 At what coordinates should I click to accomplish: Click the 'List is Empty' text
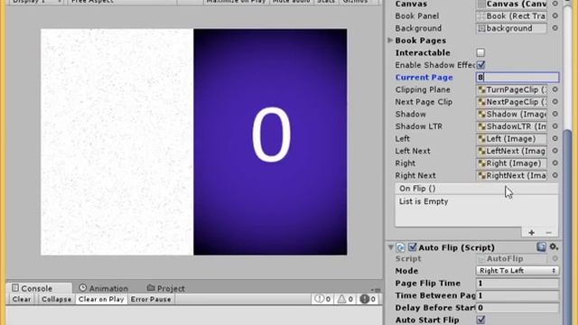coord(424,201)
